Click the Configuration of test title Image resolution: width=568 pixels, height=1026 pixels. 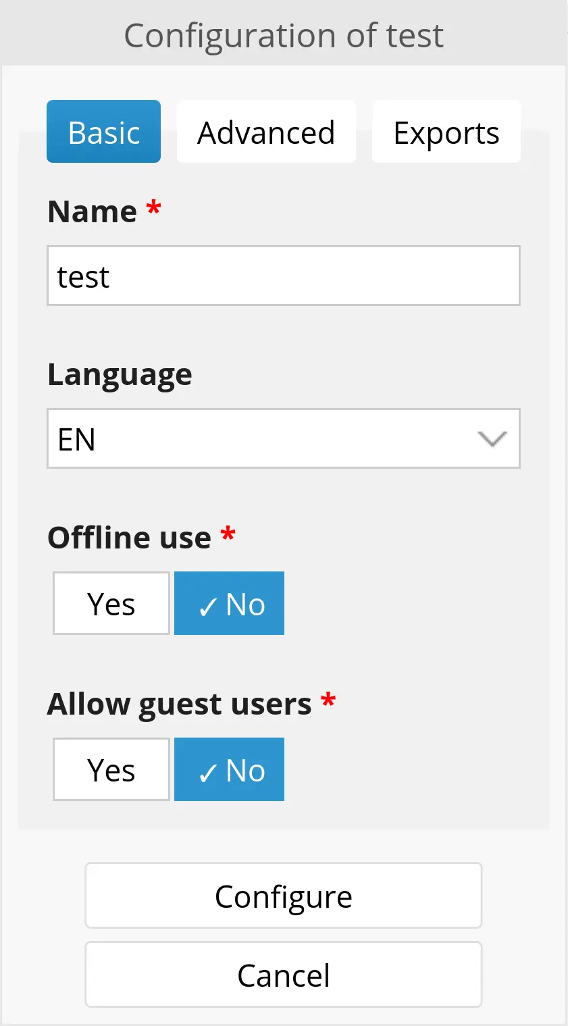[284, 35]
